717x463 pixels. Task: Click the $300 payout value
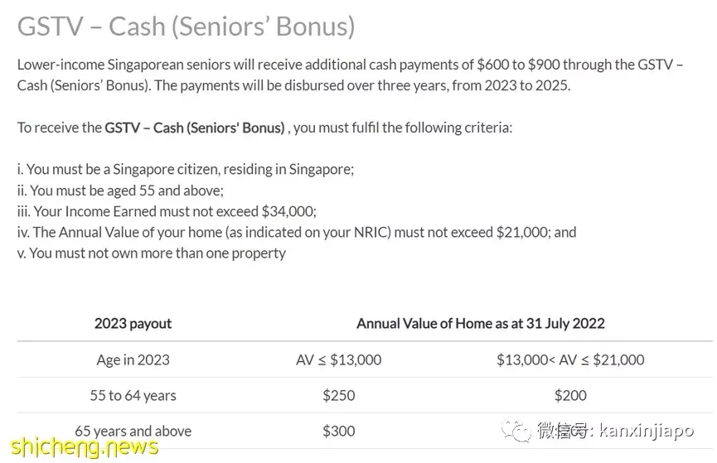pos(339,431)
